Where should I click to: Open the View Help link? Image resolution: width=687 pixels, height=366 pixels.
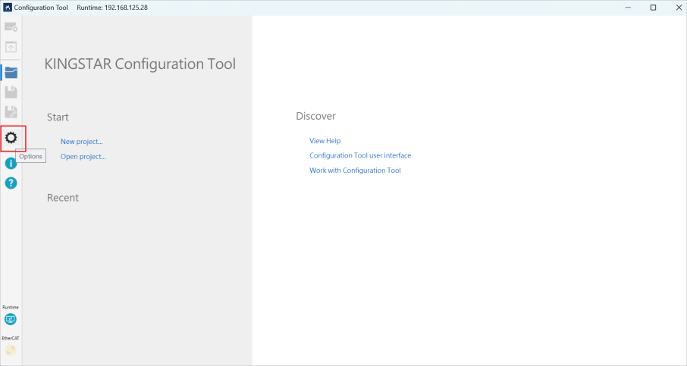tap(325, 140)
